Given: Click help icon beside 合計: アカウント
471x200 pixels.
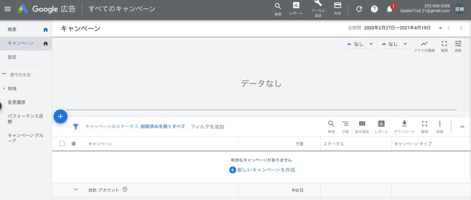Looking at the screenshot, I should point(125,189).
